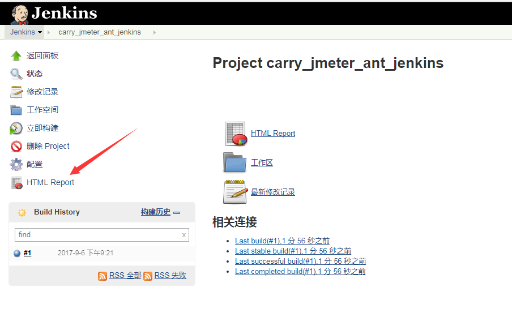Screen dimensions: 512x330
Task: Open 修改记录 in the sidebar
Action: 42,92
